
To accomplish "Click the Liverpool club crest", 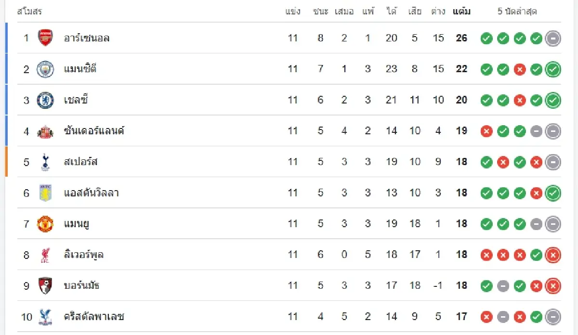I will [45, 255].
